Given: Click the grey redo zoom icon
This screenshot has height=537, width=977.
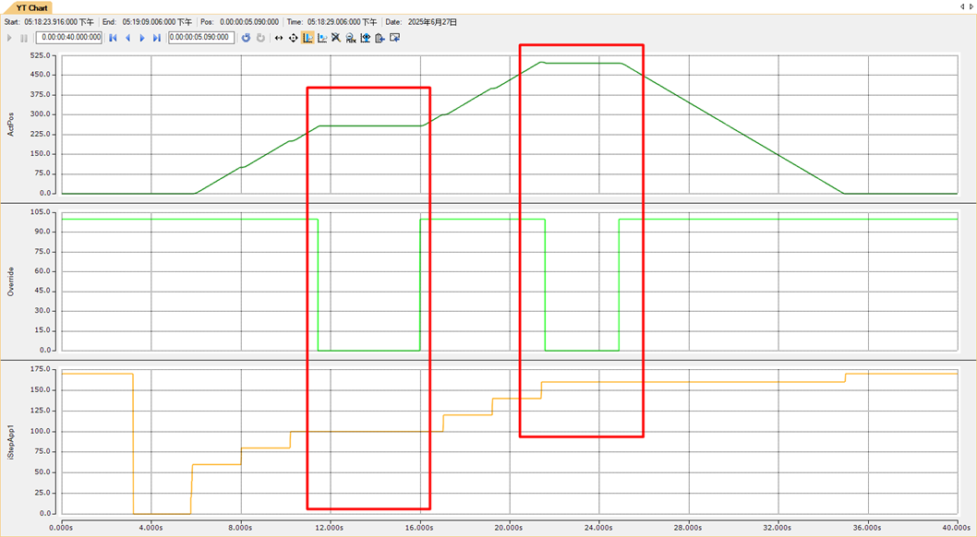Looking at the screenshot, I should (x=260, y=38).
